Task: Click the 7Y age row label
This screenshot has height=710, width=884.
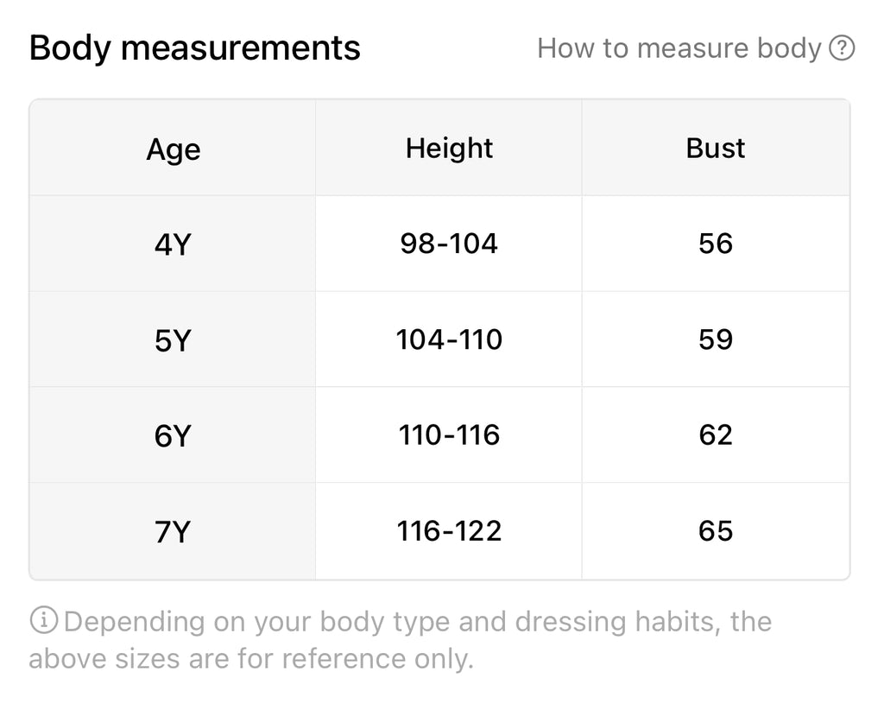Action: pyautogui.click(x=172, y=532)
